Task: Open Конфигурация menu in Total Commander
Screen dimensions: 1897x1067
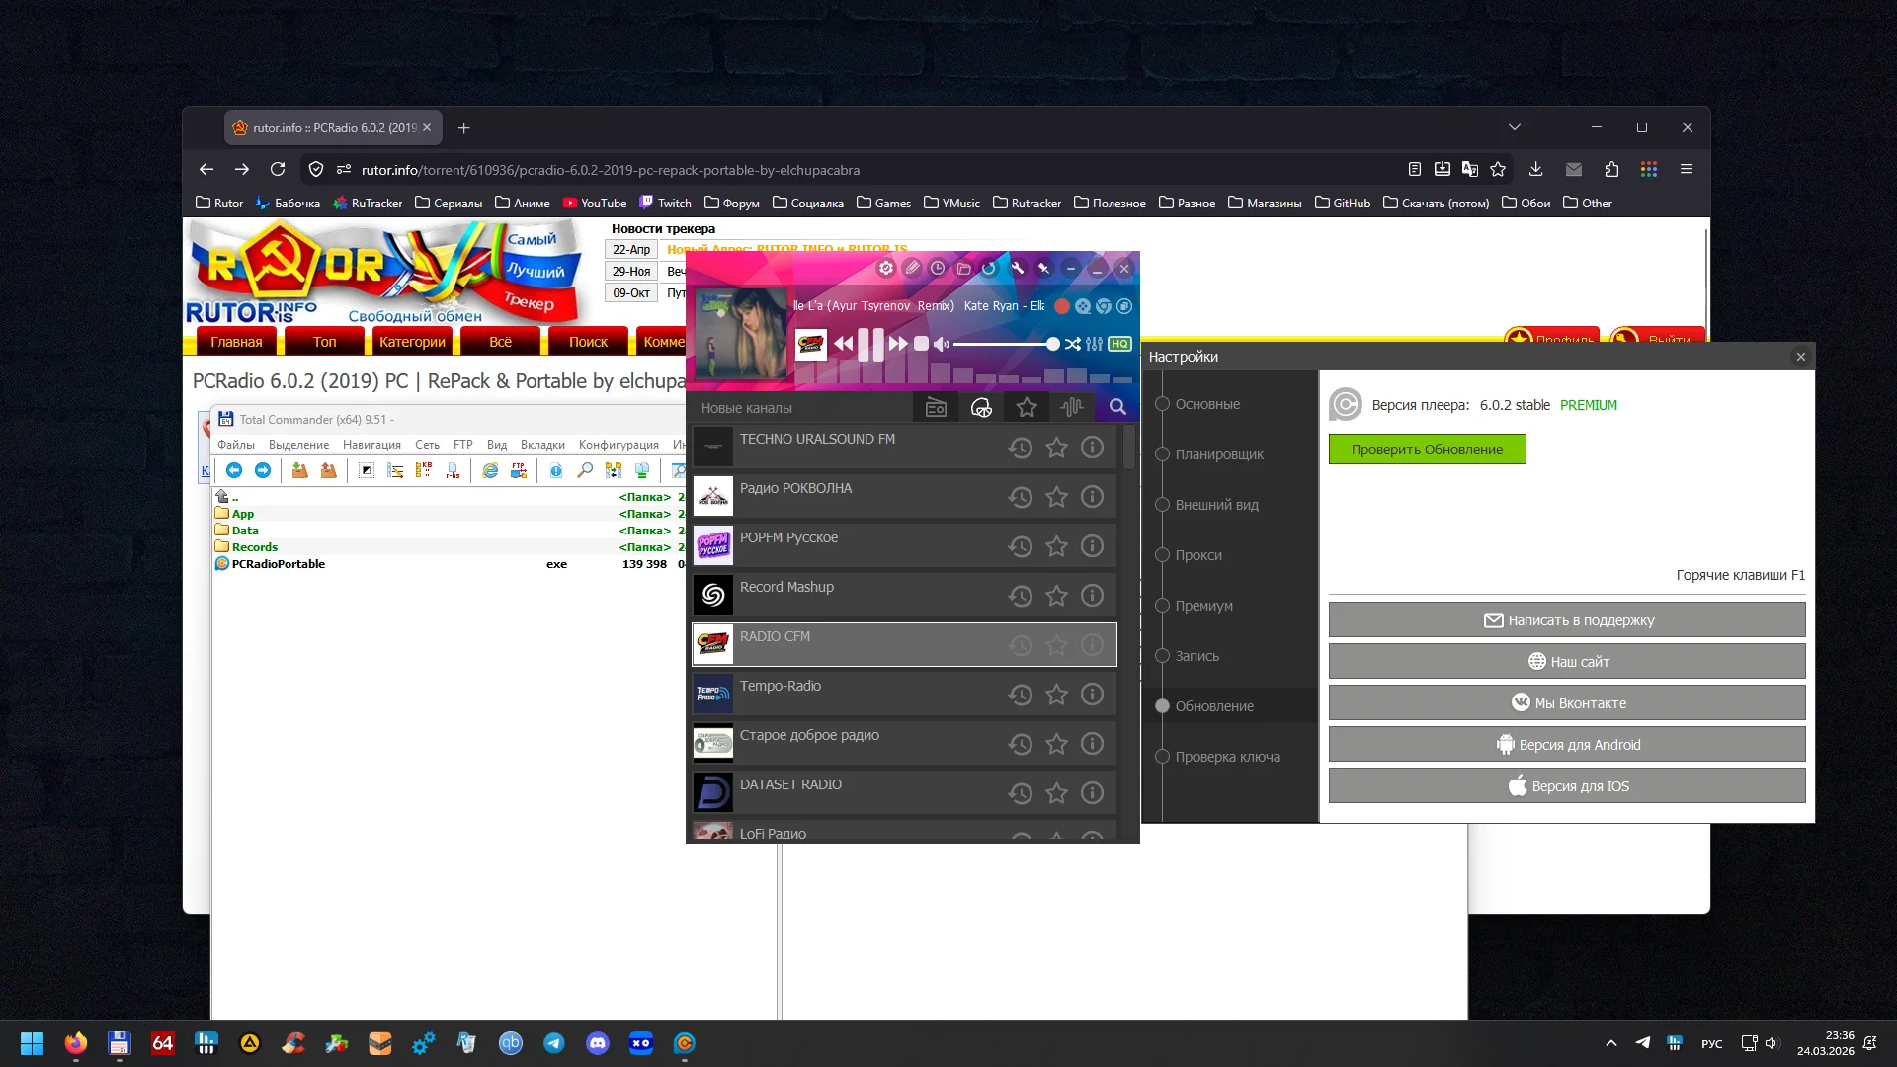Action: coord(619,445)
